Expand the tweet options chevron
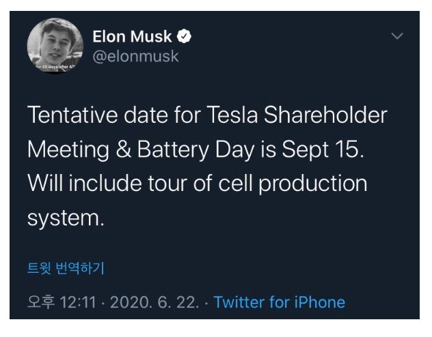432x337 pixels. (397, 36)
